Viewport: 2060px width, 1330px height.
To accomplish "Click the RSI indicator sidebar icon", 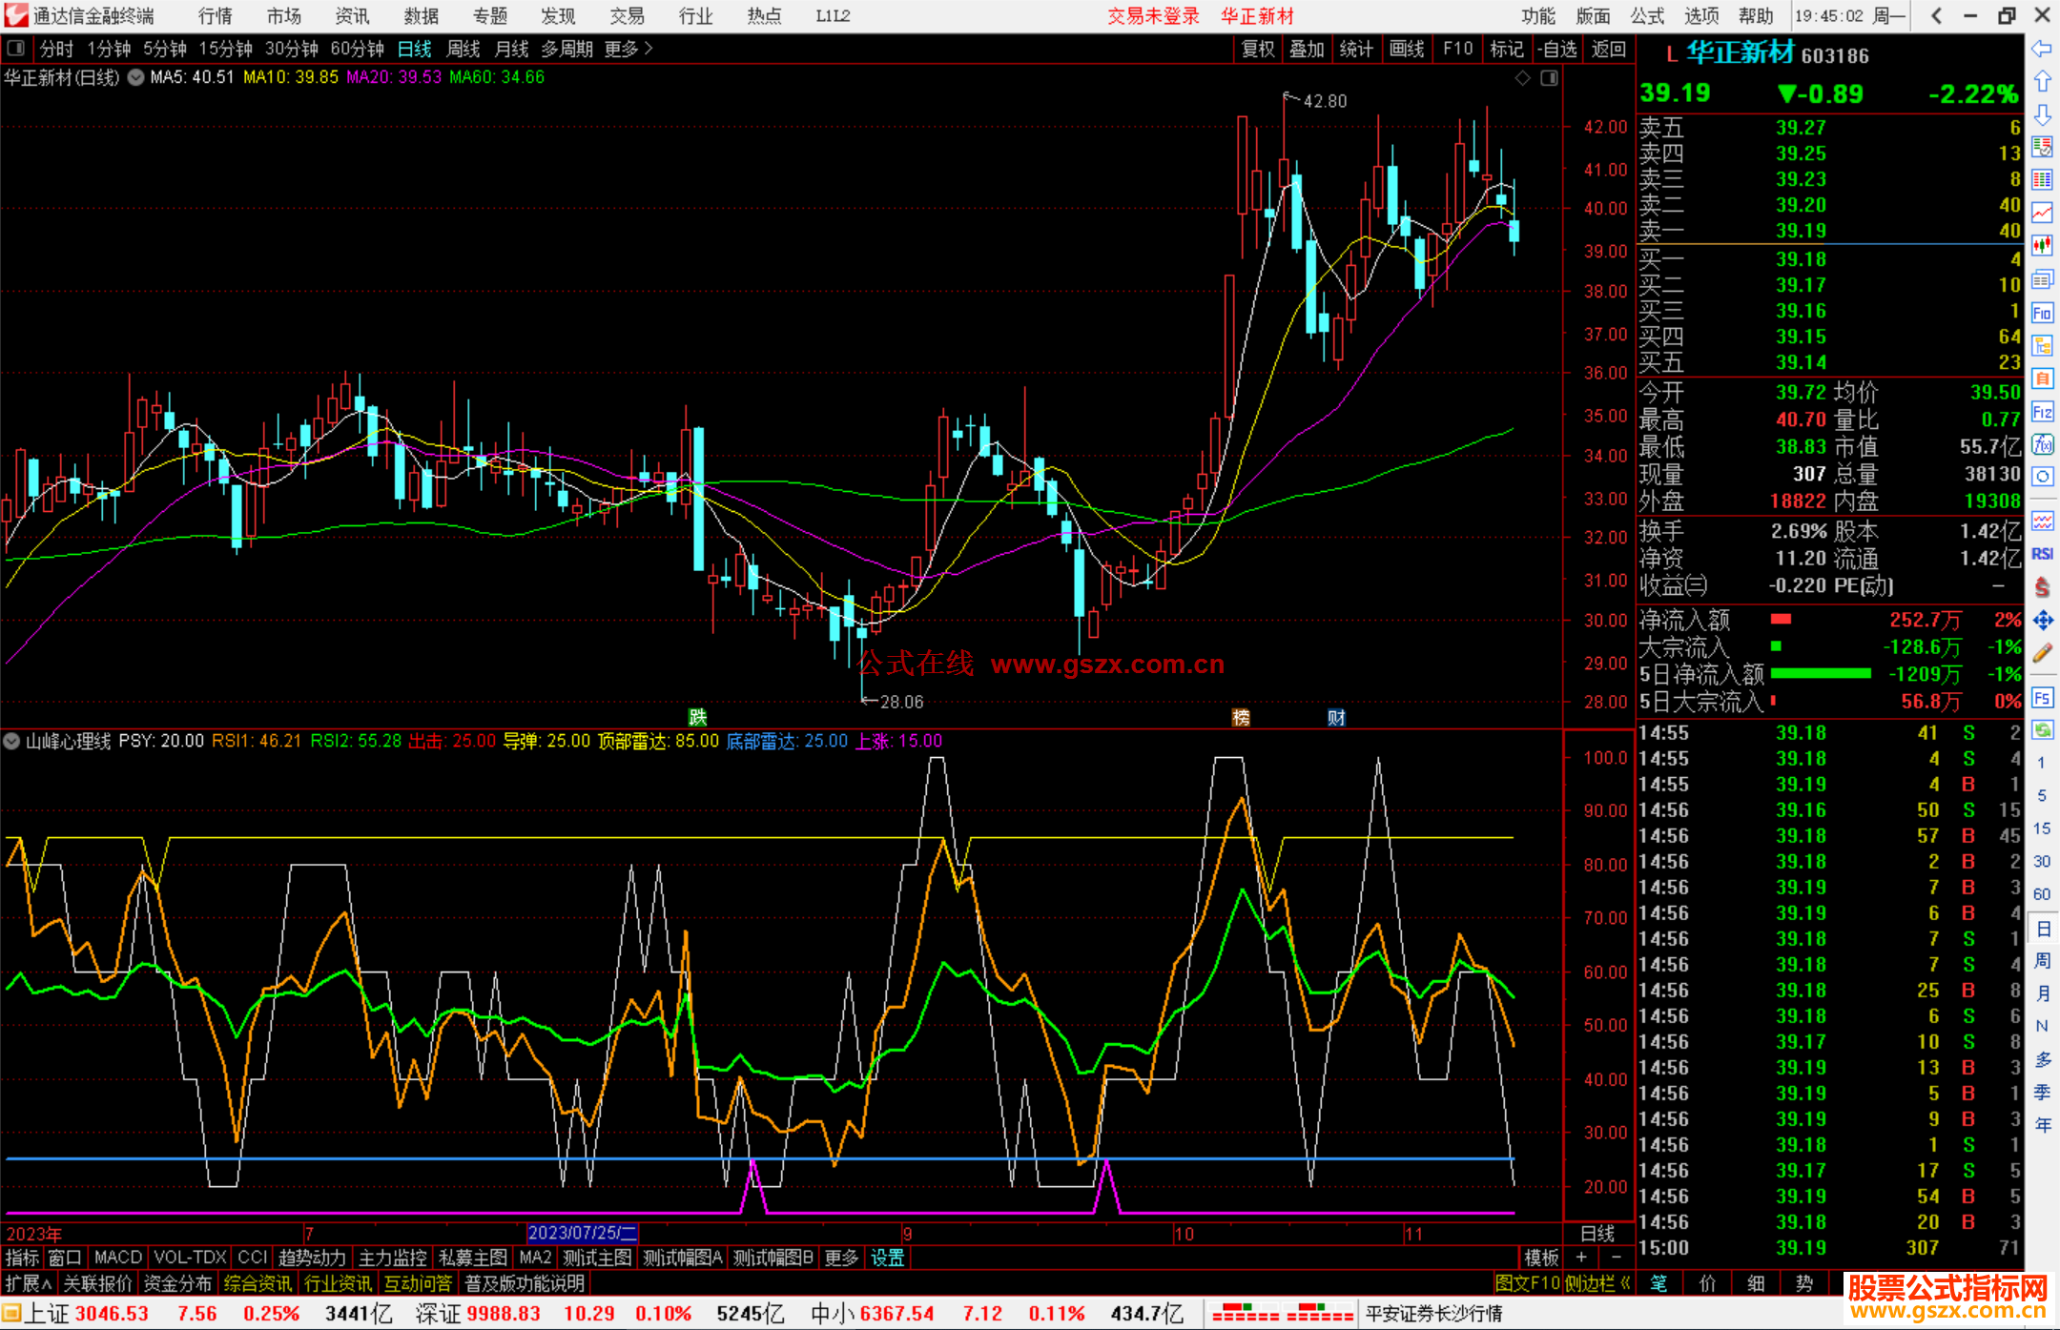I will coord(2042,554).
